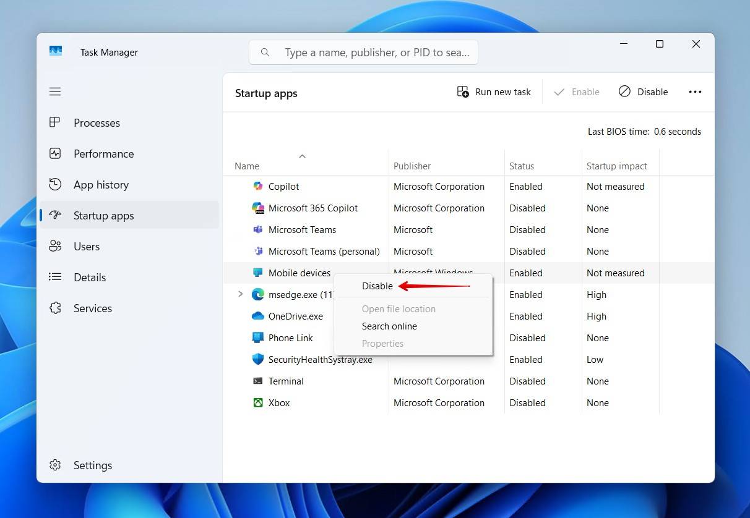This screenshot has height=518, width=750.
Task: Maximize the Task Manager window
Action: coord(660,44)
